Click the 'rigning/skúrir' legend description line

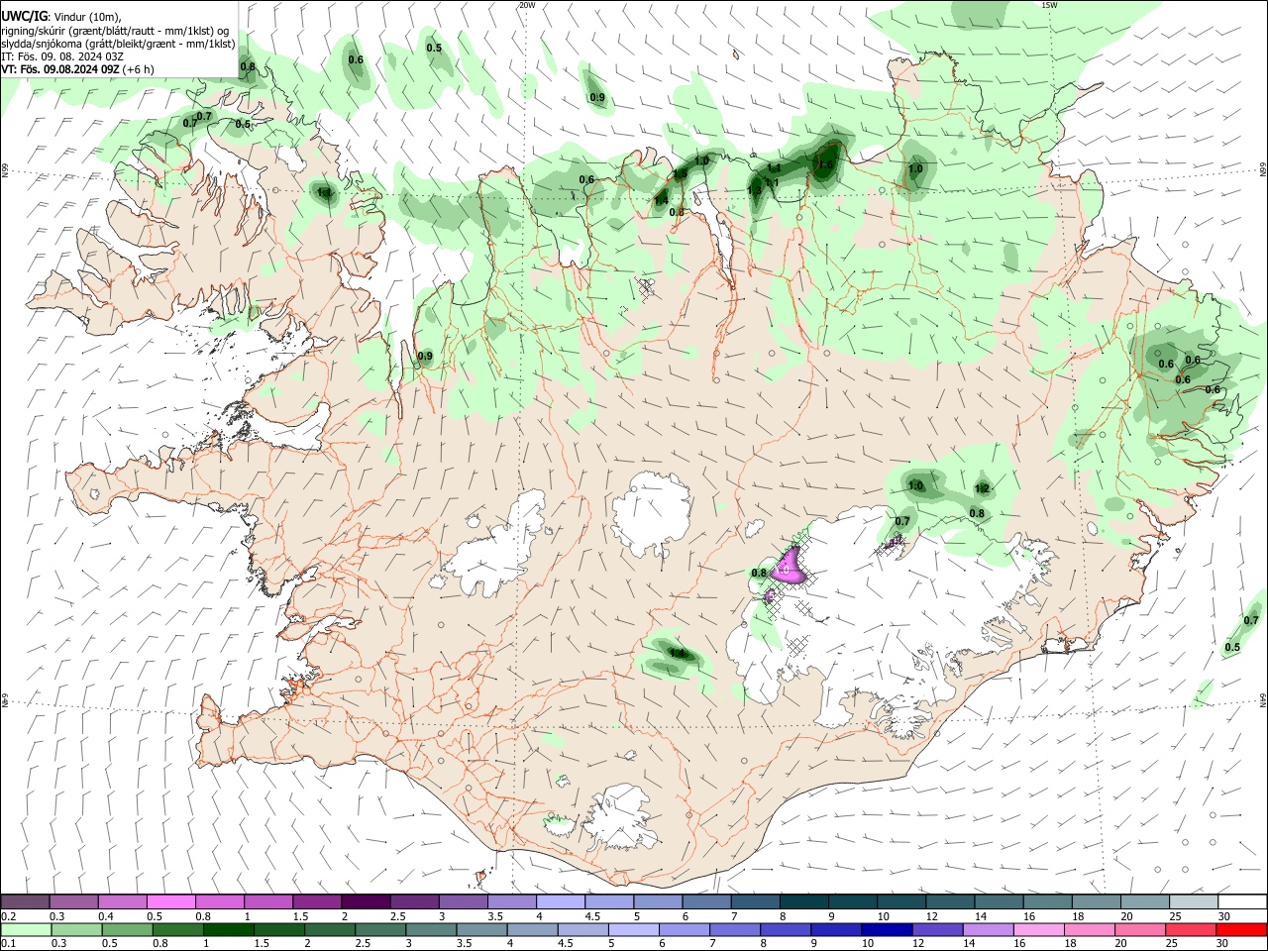[116, 31]
